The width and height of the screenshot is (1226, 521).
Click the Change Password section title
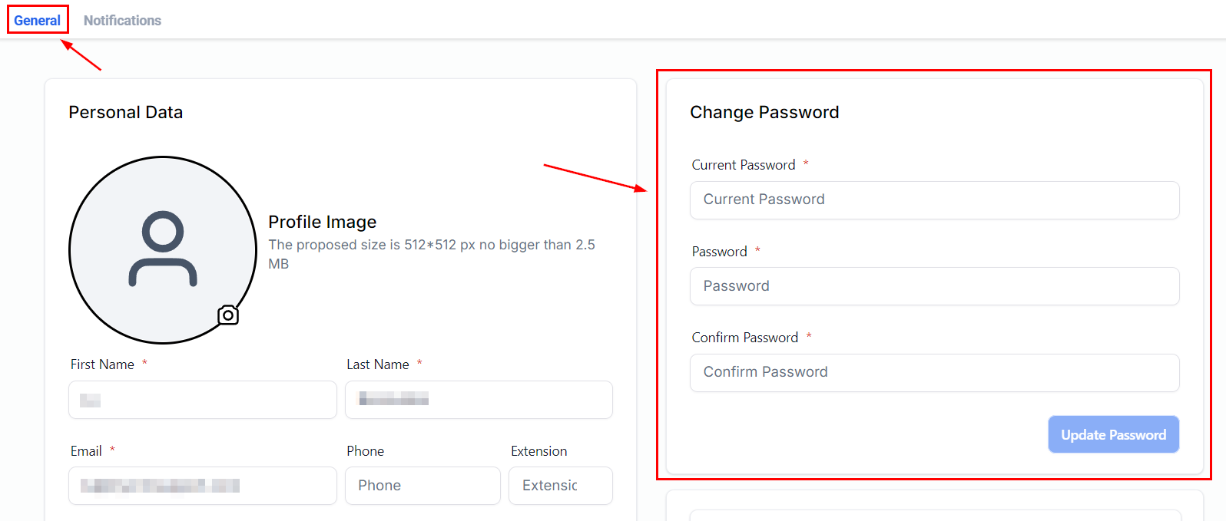(x=764, y=112)
